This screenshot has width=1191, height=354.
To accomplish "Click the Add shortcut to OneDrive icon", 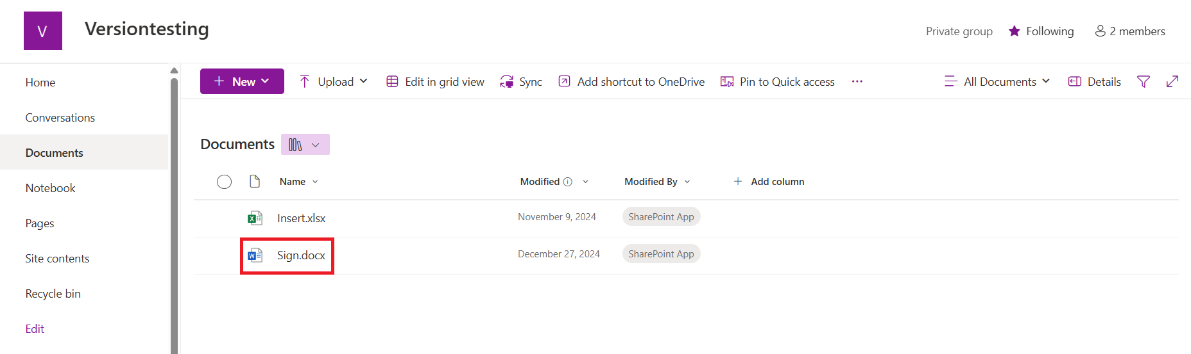I will [564, 81].
